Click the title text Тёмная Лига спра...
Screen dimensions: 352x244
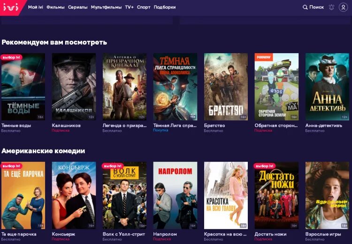[x=175, y=126]
